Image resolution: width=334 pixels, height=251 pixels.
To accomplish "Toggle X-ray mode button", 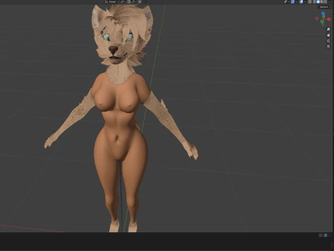I will (310, 1).
